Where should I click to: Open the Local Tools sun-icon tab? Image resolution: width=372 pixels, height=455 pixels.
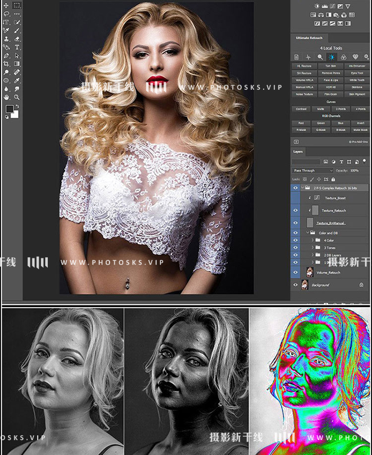332,57
